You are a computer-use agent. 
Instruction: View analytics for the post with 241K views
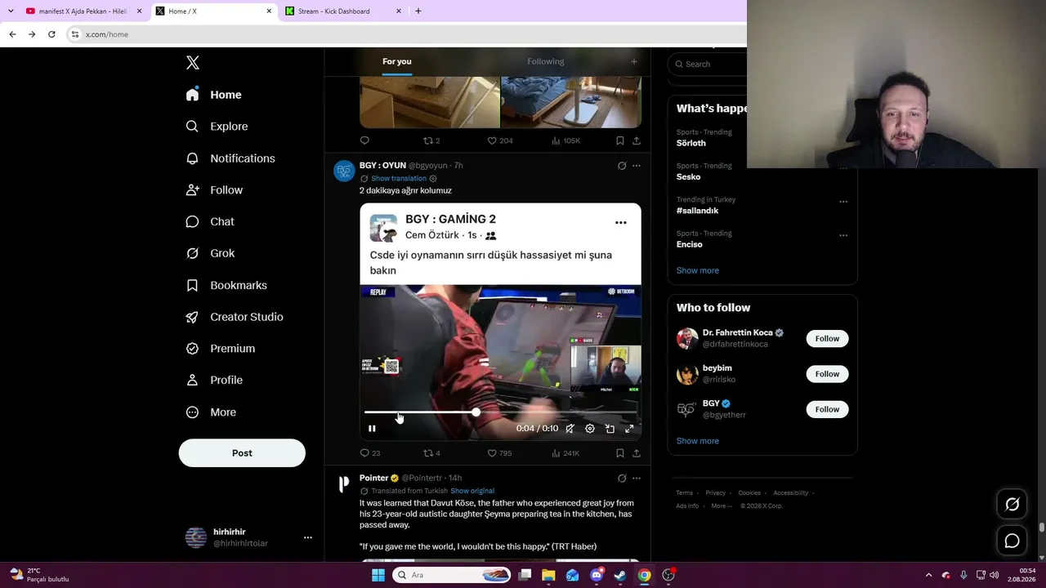565,453
